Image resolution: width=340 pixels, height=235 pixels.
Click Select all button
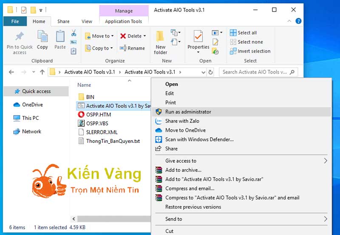coord(243,33)
